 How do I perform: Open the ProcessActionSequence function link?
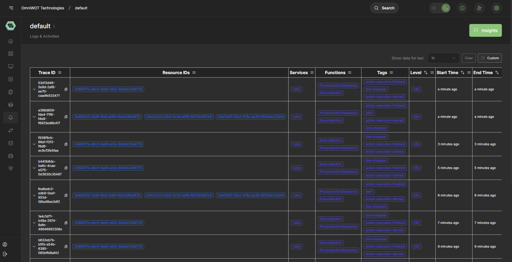pyautogui.click(x=338, y=85)
